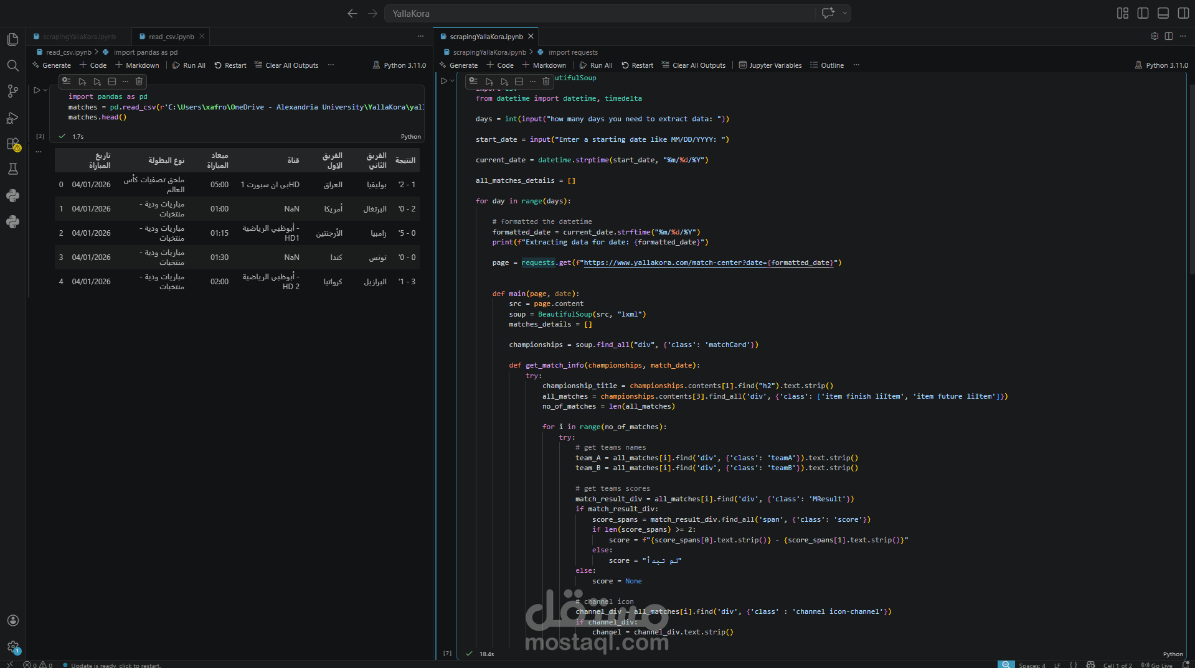Split the scrapingYallaKora cell
1195x668 pixels.
click(x=519, y=81)
